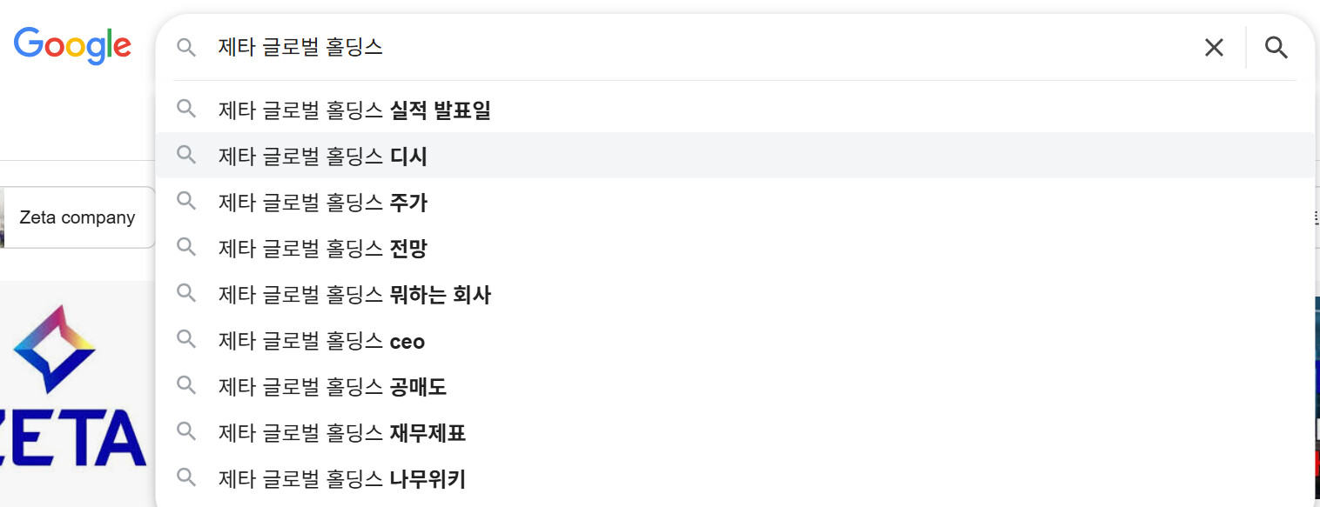Click into the search text field
The height and width of the screenshot is (507, 1320).
pos(697,48)
